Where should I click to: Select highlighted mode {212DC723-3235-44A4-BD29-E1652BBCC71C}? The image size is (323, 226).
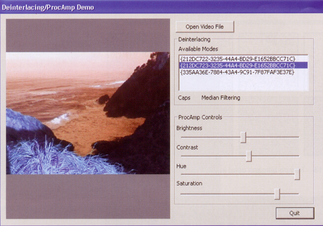pos(237,65)
